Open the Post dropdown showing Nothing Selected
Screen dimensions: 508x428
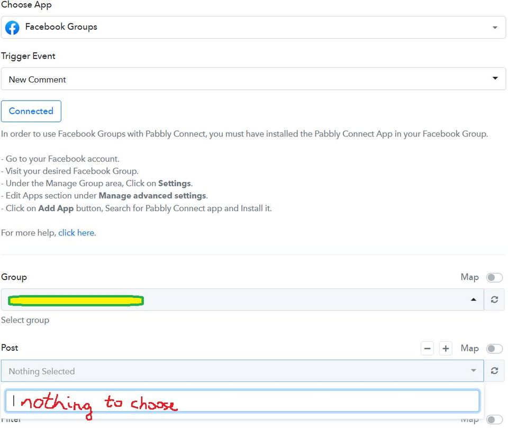(x=242, y=371)
